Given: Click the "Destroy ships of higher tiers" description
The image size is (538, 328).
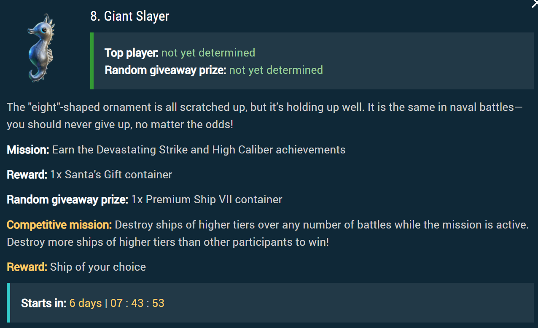Looking at the screenshot, I should coord(267,234).
